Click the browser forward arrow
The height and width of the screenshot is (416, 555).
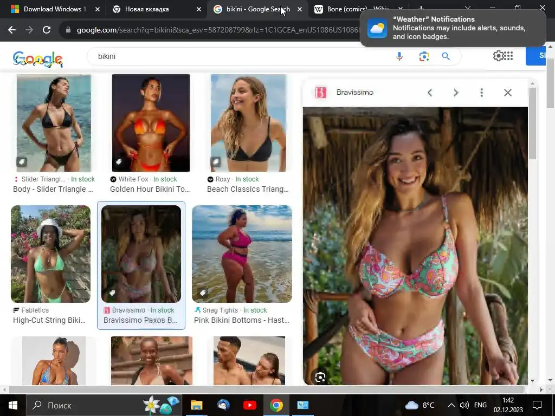tap(29, 30)
